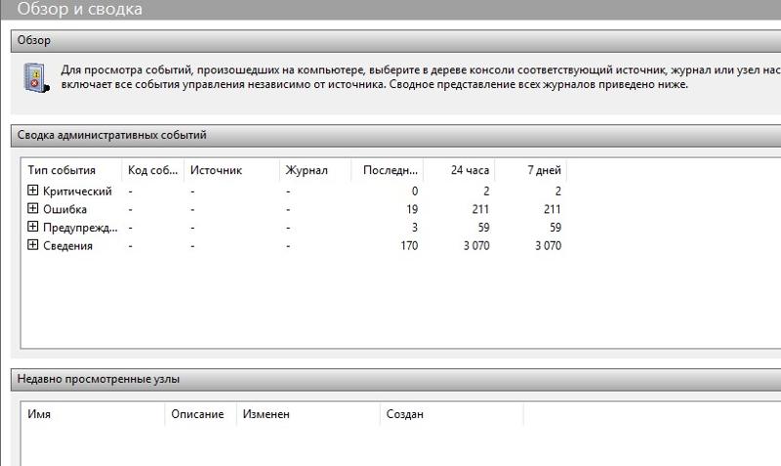781x466 pixels.
Task: Sort recent nodes by Создан column
Action: 451,414
